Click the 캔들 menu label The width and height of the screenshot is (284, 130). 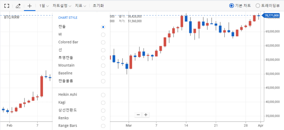pos(62,27)
